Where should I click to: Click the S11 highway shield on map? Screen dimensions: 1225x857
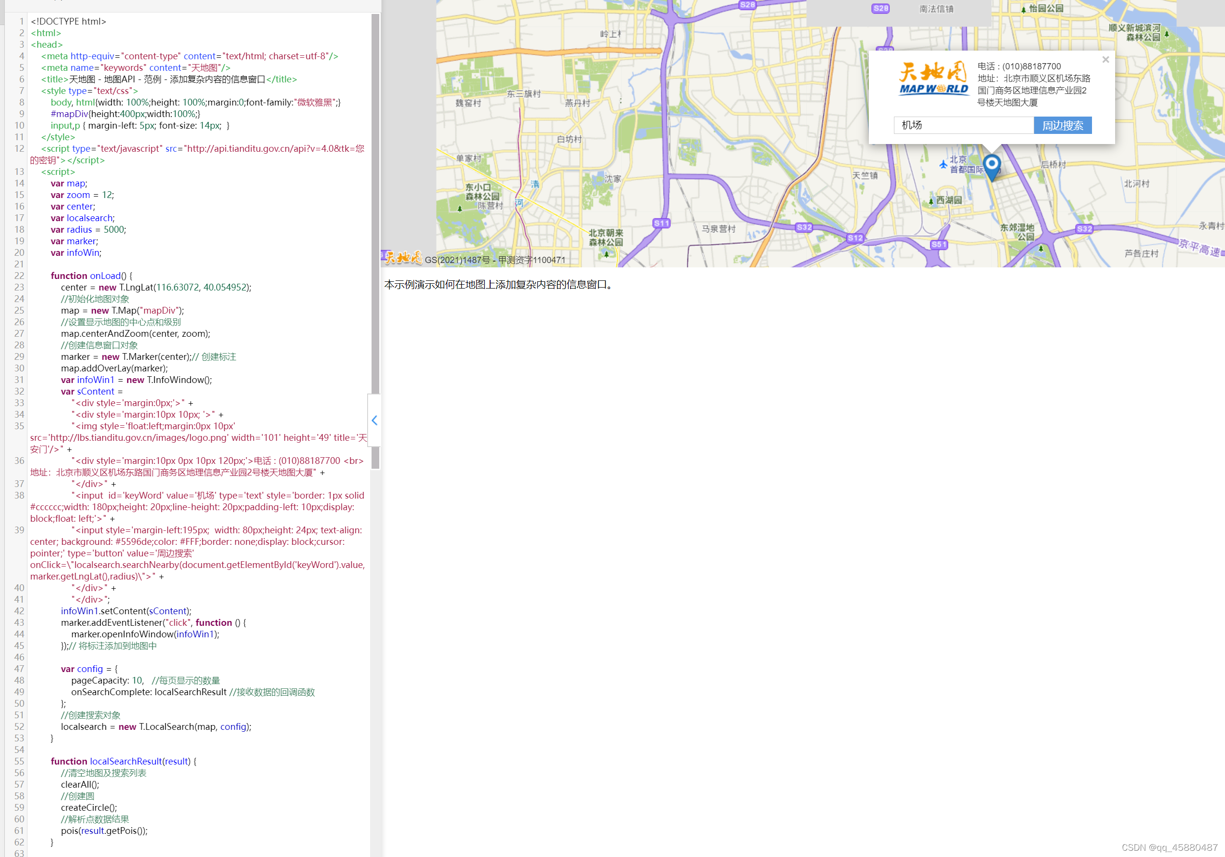click(661, 223)
